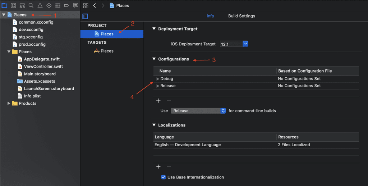Open the Issue navigator warning icon
Image resolution: width=368 pixels, height=186 pixels.
(40, 5)
